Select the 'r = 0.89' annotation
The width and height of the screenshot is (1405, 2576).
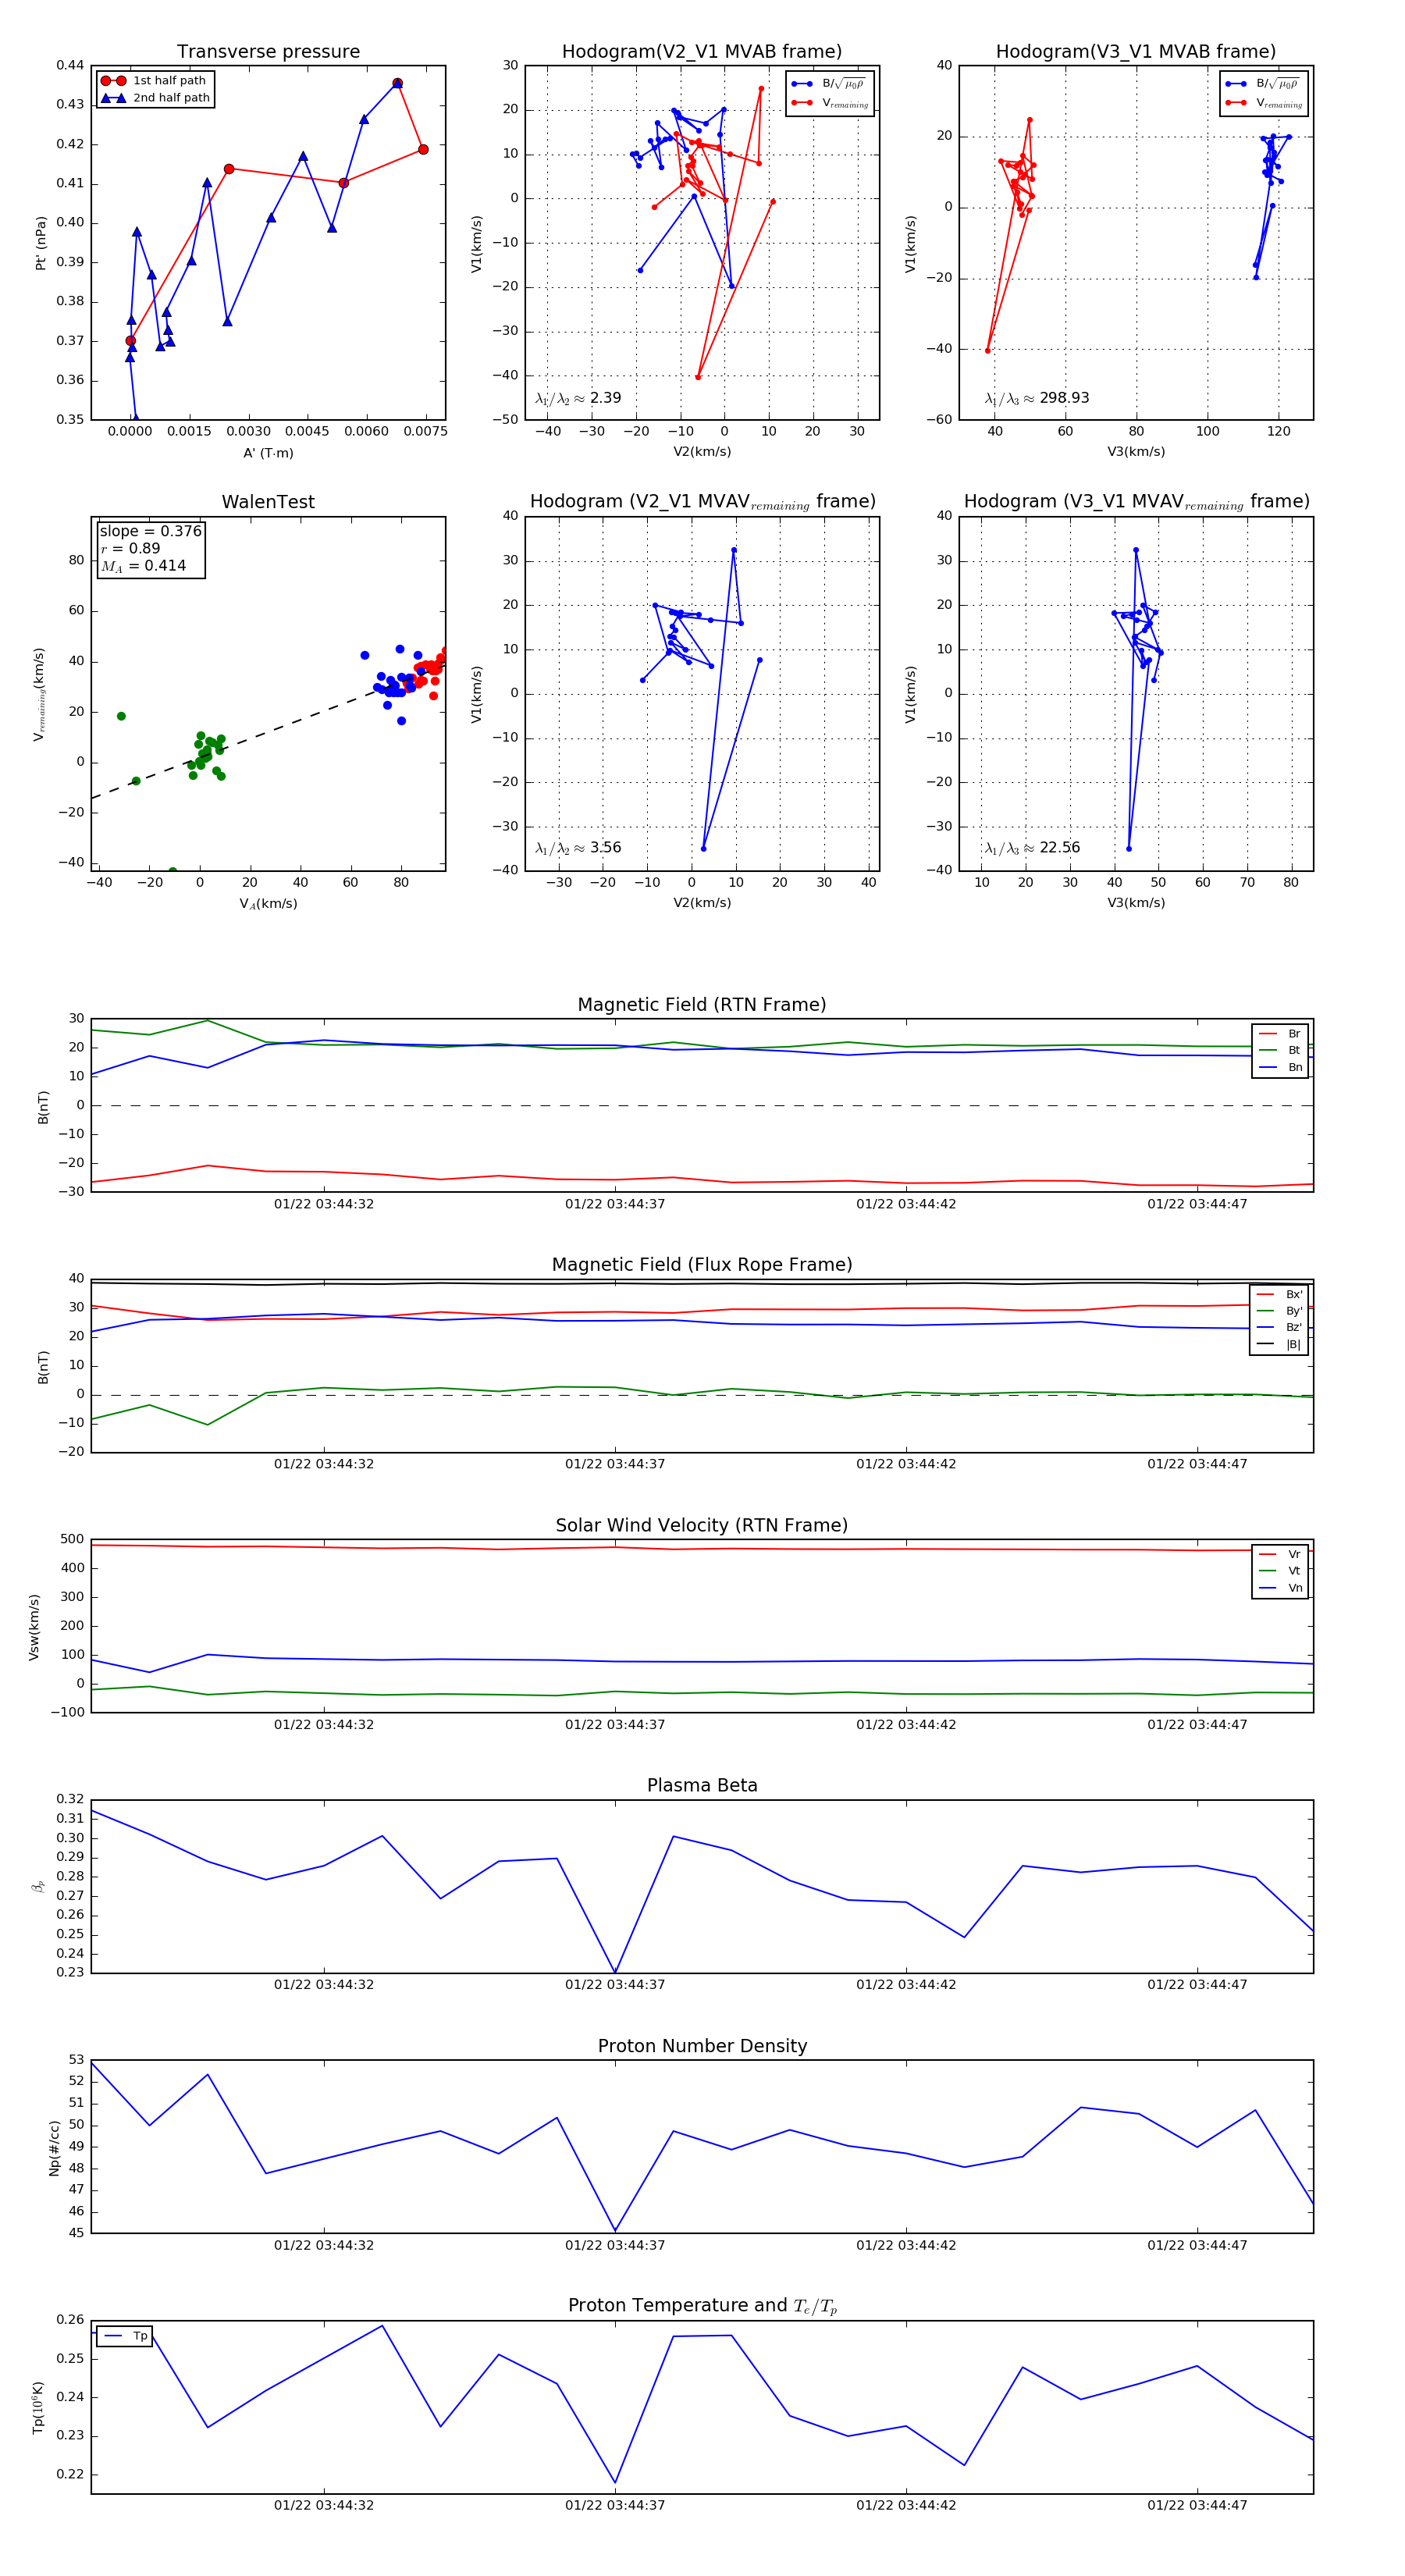coord(130,548)
